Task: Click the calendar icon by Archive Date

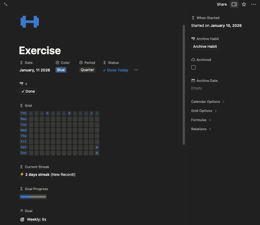Action: 193,81
